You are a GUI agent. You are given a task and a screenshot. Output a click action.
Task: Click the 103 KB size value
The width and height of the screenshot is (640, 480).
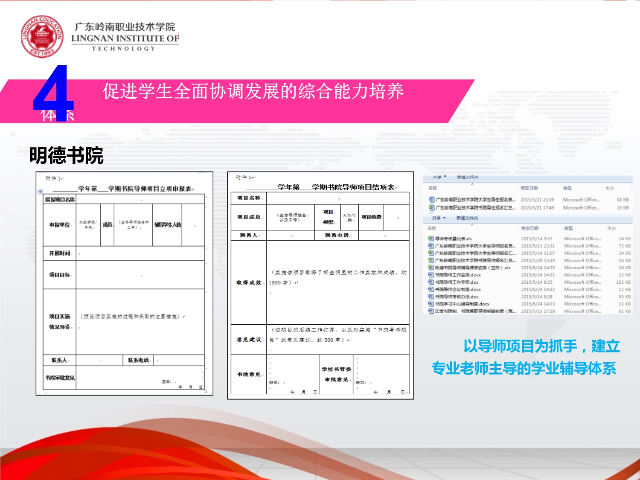click(623, 282)
